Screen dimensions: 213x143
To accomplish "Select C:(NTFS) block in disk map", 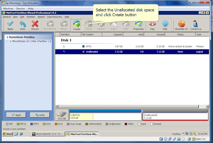I will (x=105, y=115).
